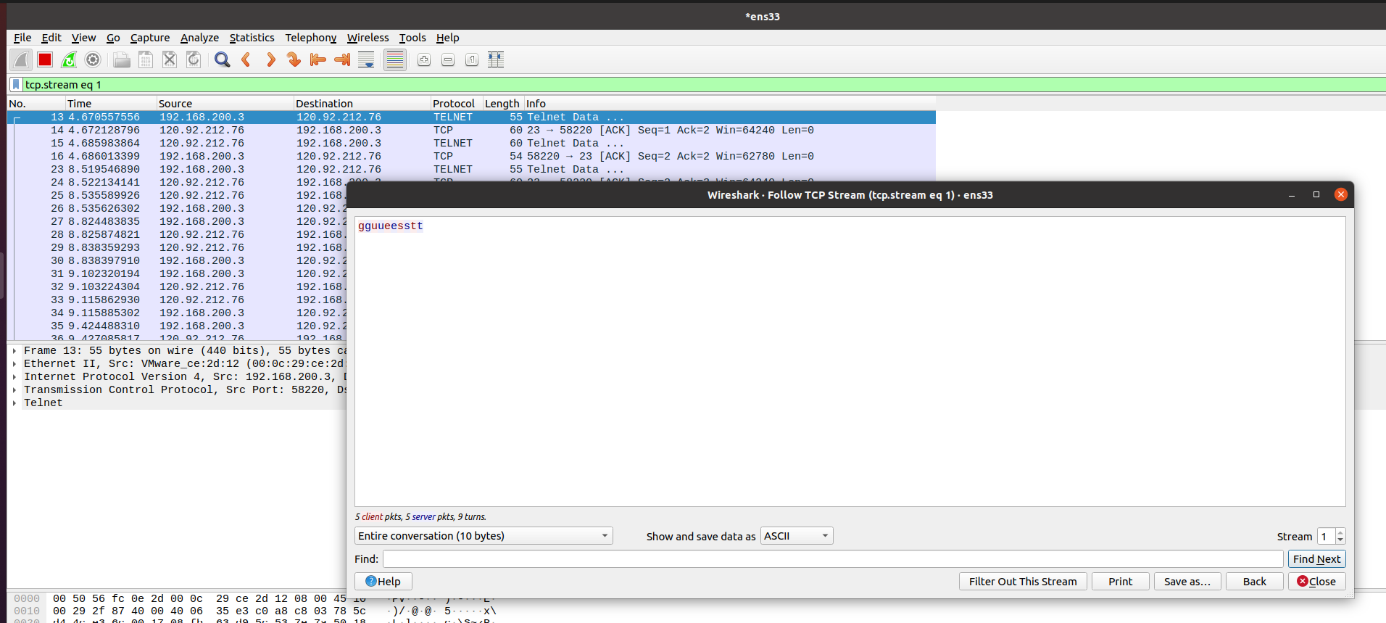Image resolution: width=1386 pixels, height=623 pixels.
Task: Zoom in on packet list text
Action: (x=424, y=60)
